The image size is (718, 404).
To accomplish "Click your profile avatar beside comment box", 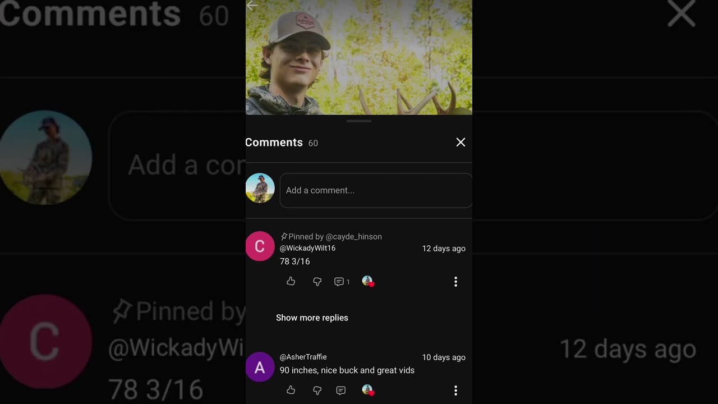I will click(260, 188).
